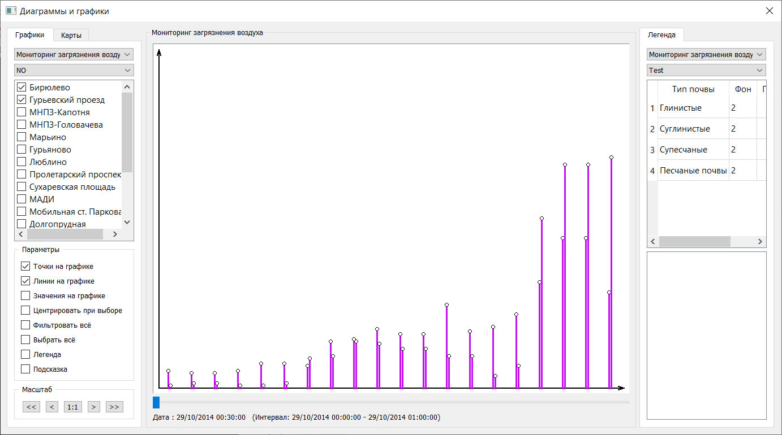Screen dimensions: 782x435
Task: Toggle Фильтровать всё checkbox
Action: (25, 325)
